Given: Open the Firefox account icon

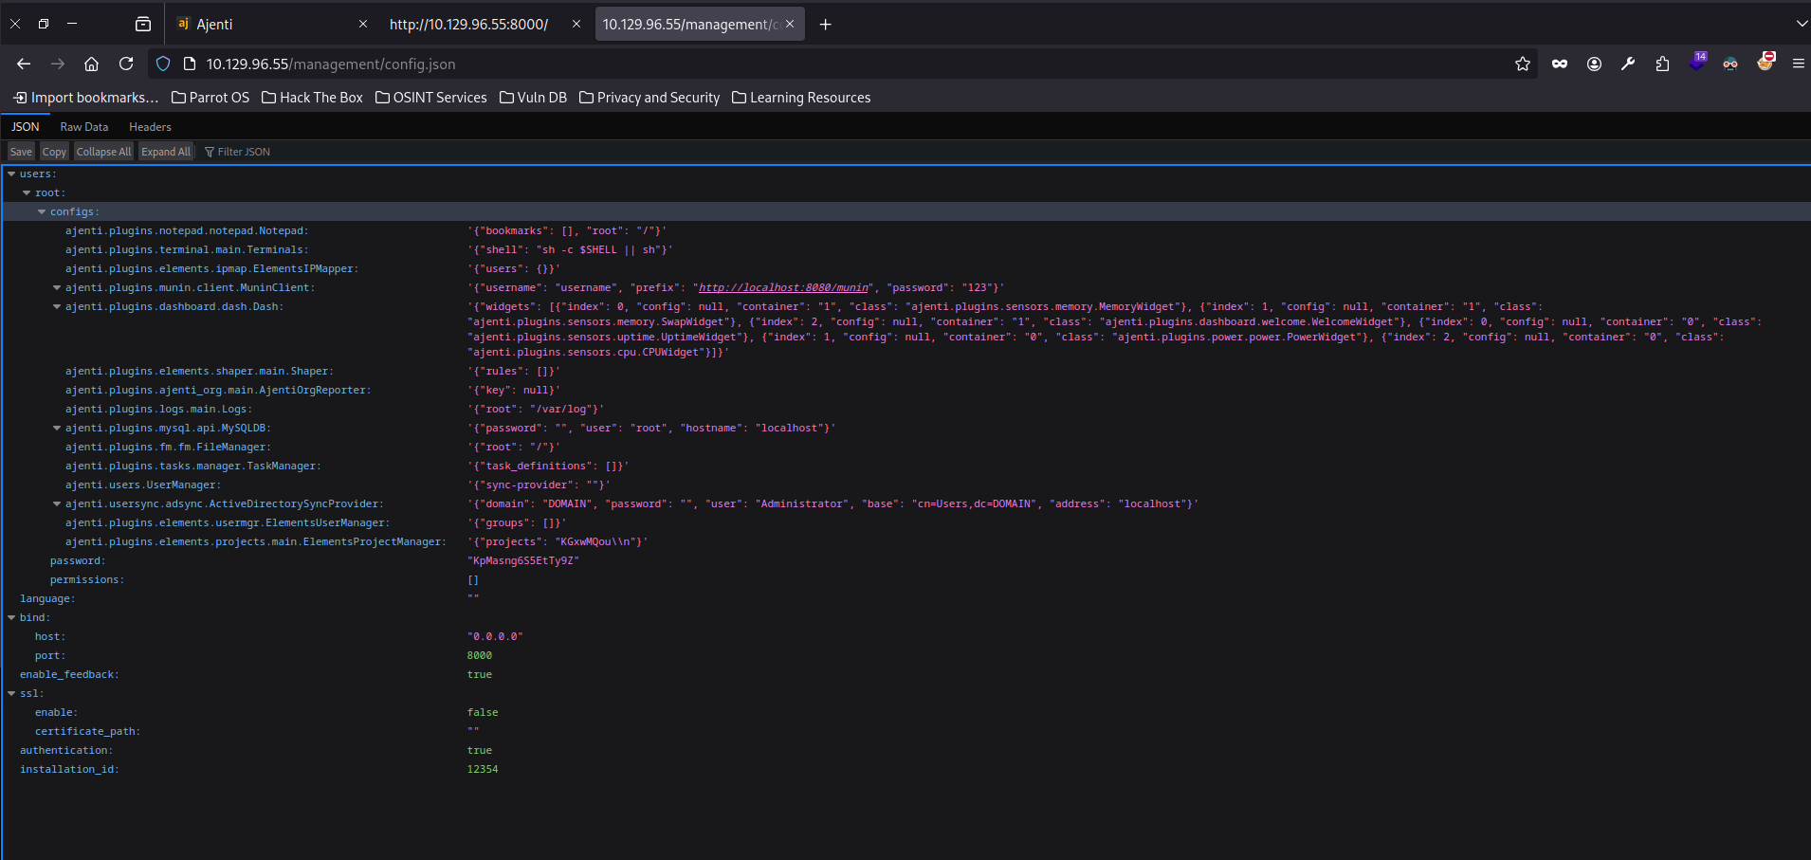Looking at the screenshot, I should click(x=1594, y=64).
